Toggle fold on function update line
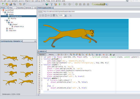The image size is (140, 99). tap(42, 78)
